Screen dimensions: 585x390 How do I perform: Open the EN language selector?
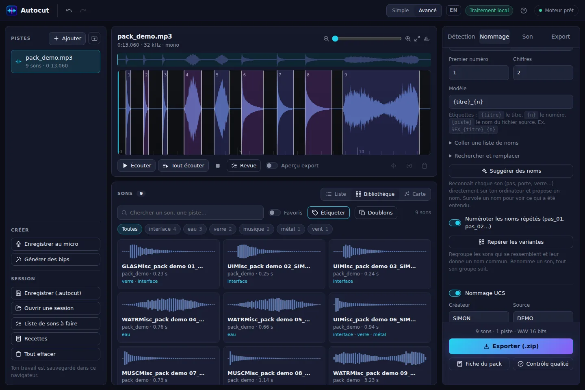pos(453,10)
